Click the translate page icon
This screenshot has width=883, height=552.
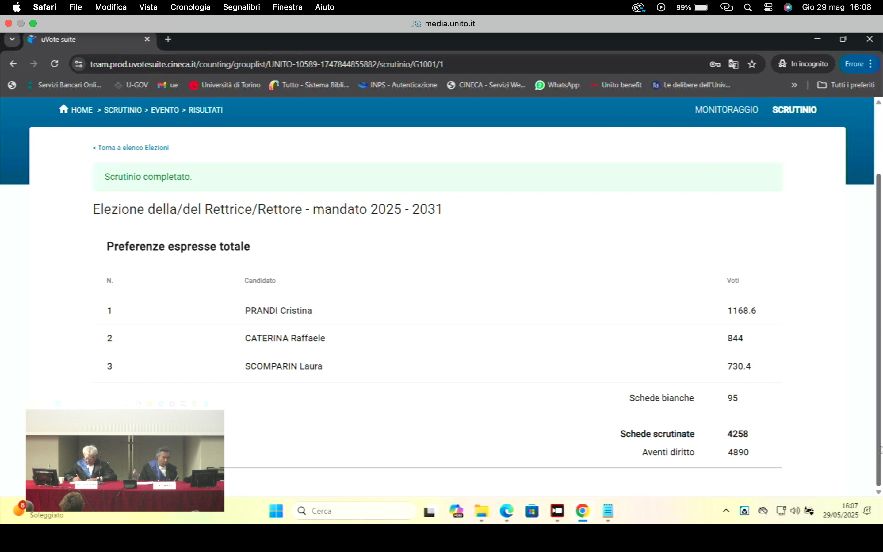(x=733, y=64)
